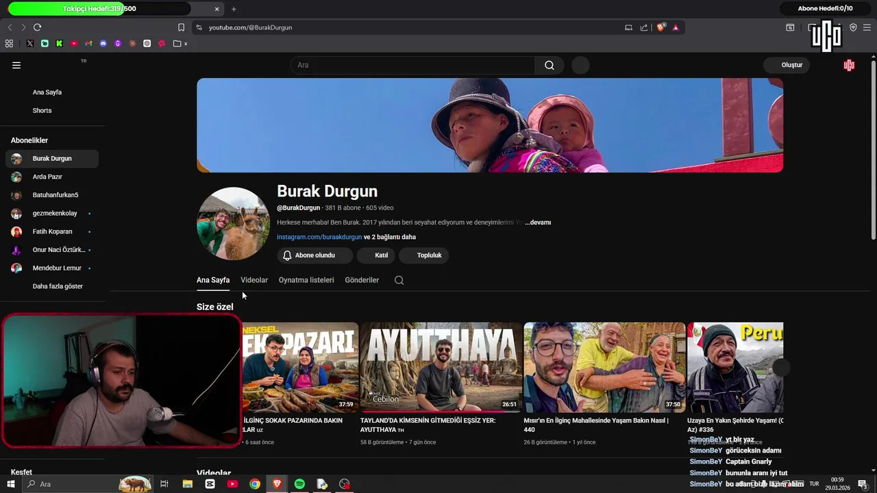Play the AYUTTHAYA video thumbnail

tap(441, 367)
